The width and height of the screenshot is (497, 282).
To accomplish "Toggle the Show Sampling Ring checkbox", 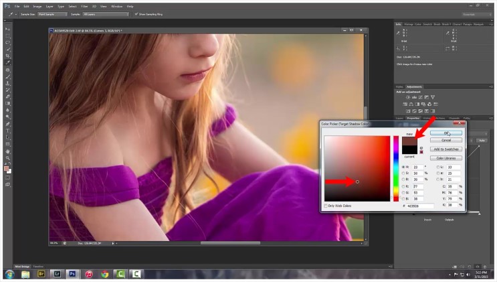I will point(136,13).
